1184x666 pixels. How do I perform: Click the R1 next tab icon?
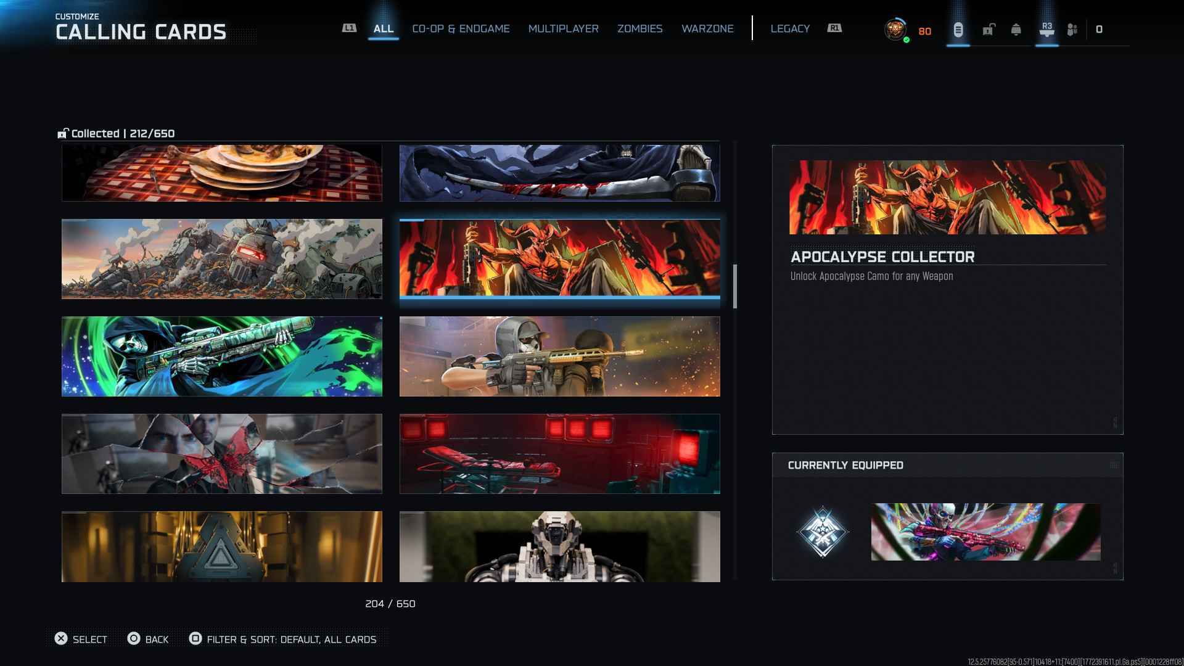(x=834, y=28)
